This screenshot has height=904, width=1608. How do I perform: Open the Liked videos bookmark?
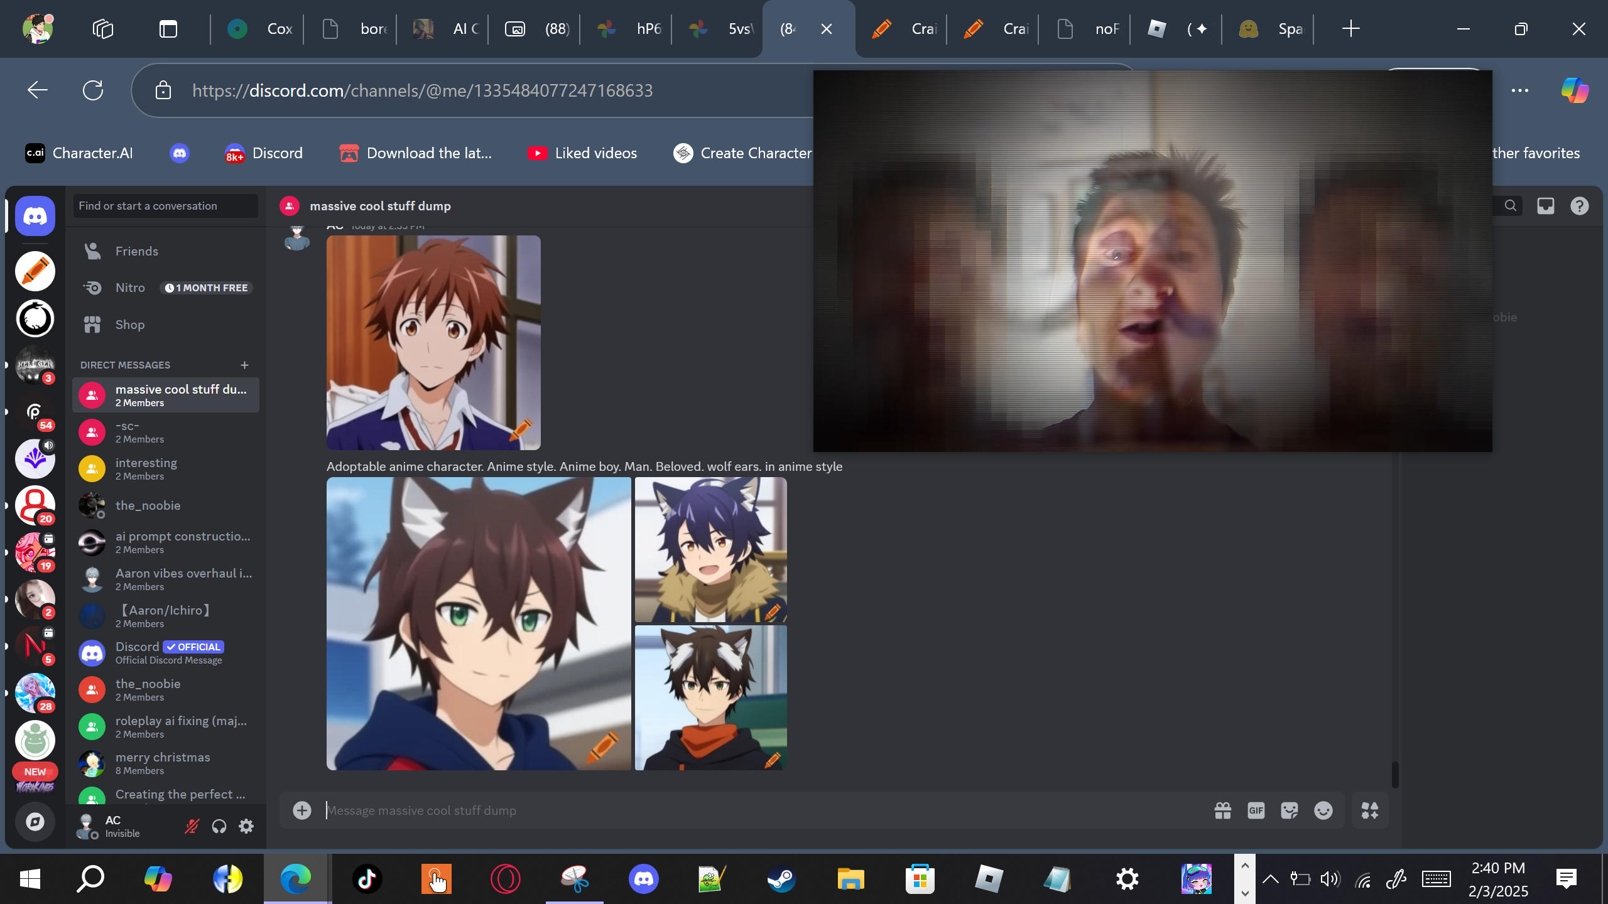pos(582,153)
